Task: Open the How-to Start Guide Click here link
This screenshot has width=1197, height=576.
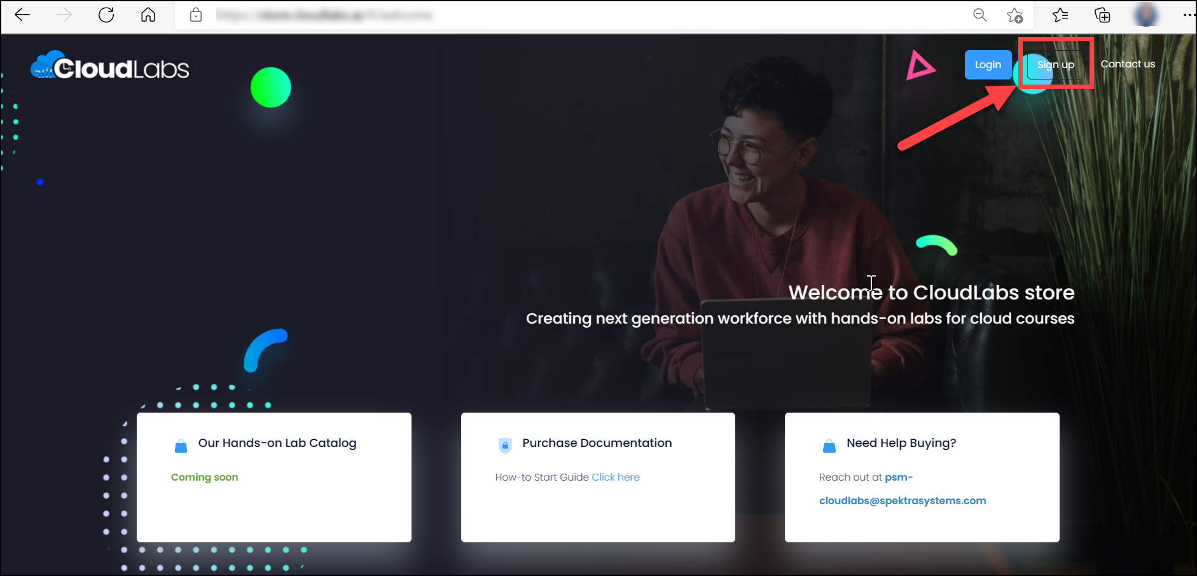Action: tap(616, 477)
